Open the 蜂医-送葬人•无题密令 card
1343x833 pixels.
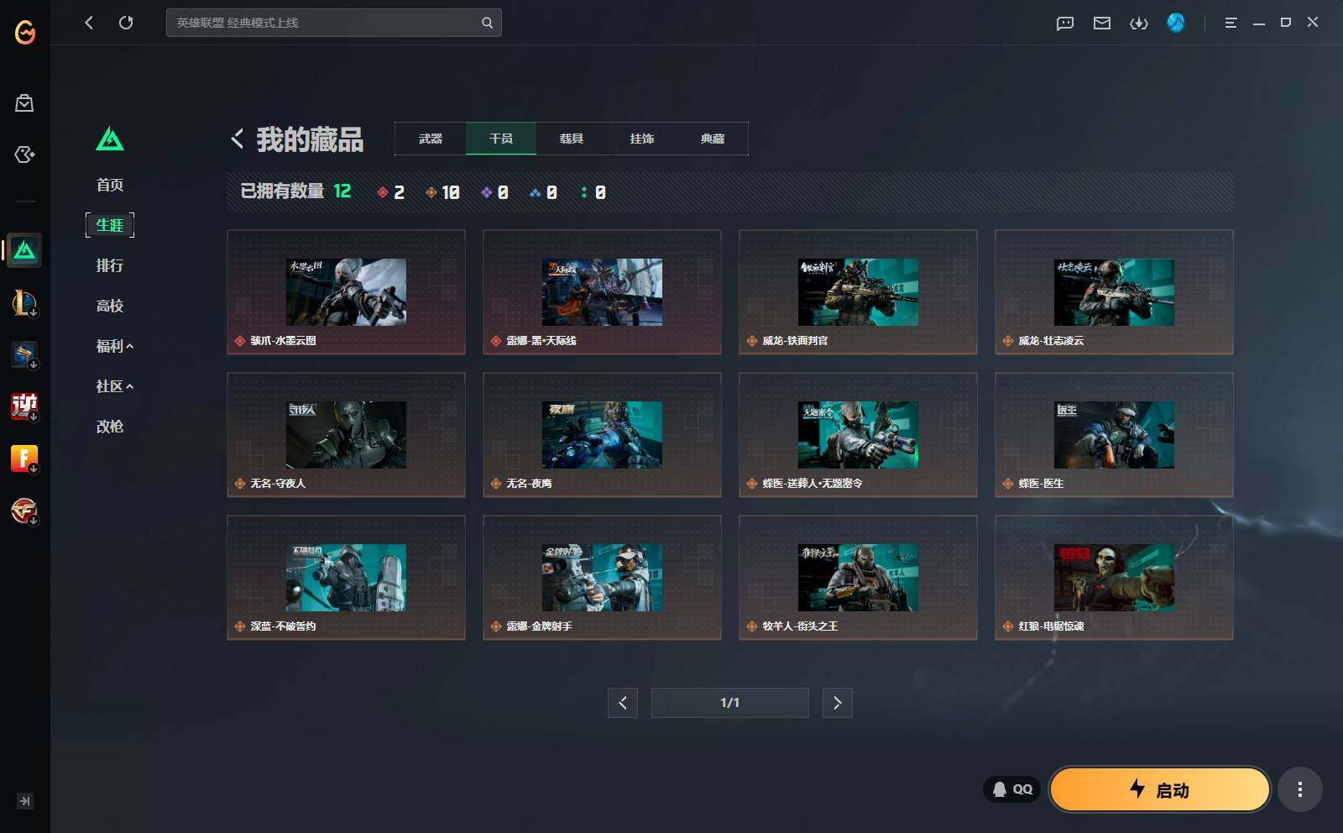(x=858, y=435)
